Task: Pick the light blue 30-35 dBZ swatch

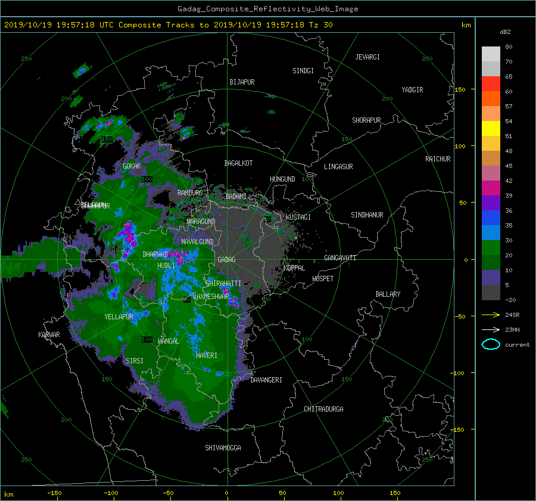Action: 491,233
